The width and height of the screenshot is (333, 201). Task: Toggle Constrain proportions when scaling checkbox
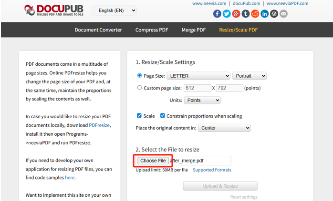coord(163,116)
